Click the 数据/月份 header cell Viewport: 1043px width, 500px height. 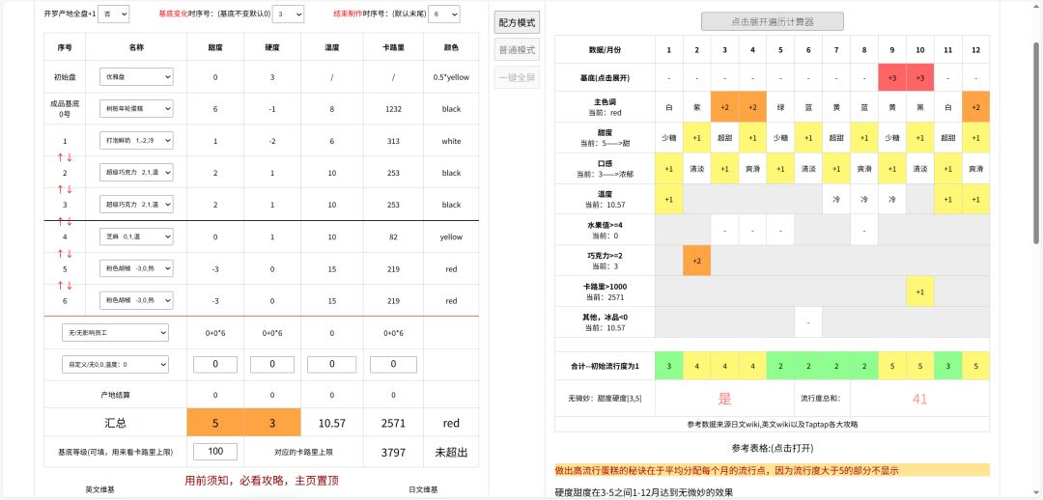tap(605, 50)
